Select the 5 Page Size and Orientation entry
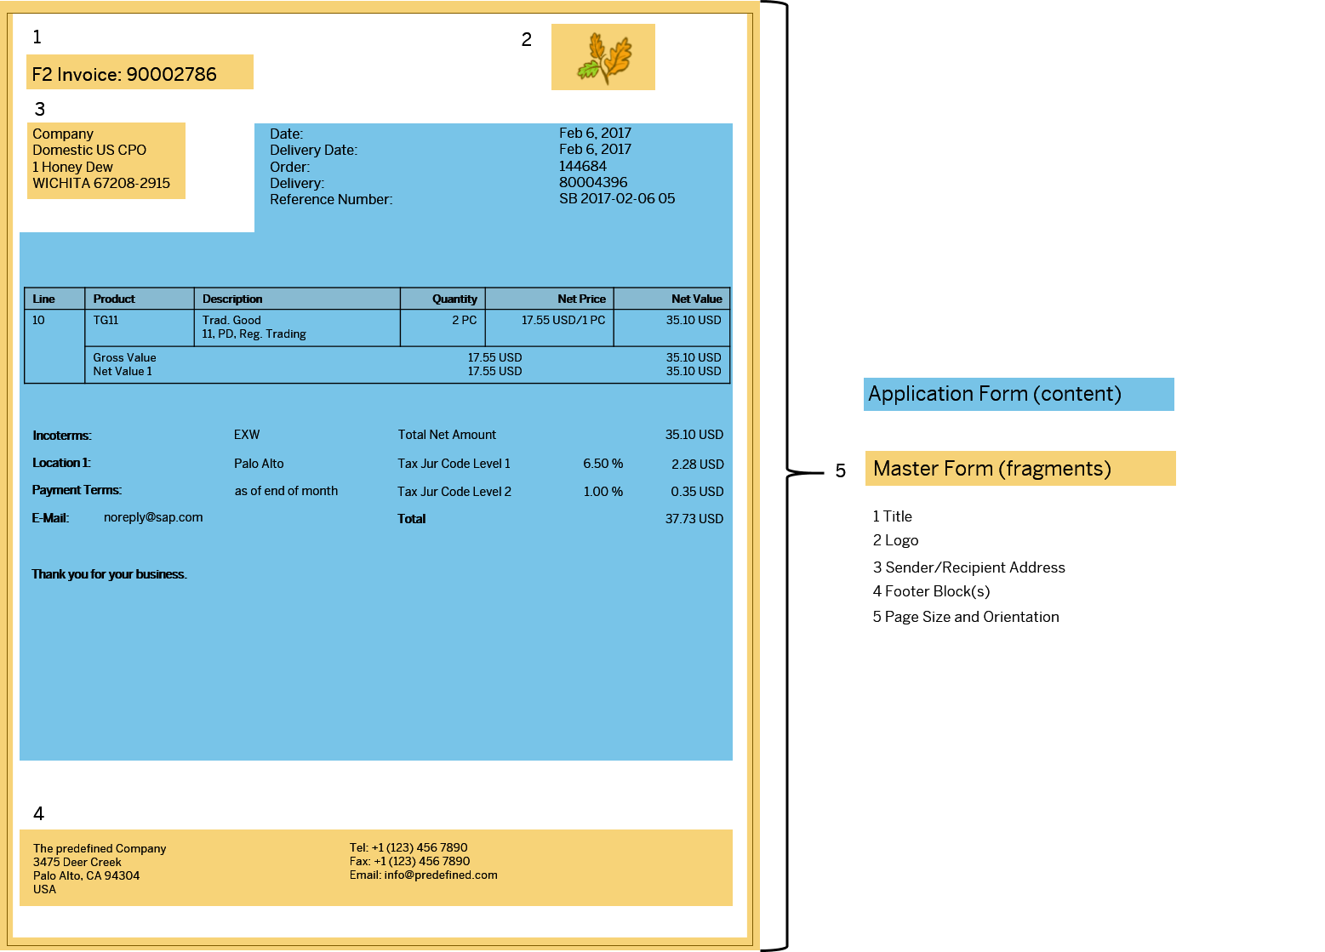1325x952 pixels. (965, 617)
